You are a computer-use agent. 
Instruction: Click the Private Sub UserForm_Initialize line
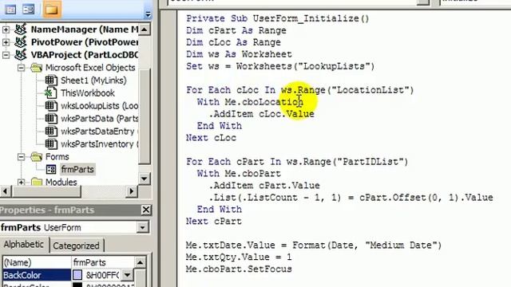tap(277, 18)
